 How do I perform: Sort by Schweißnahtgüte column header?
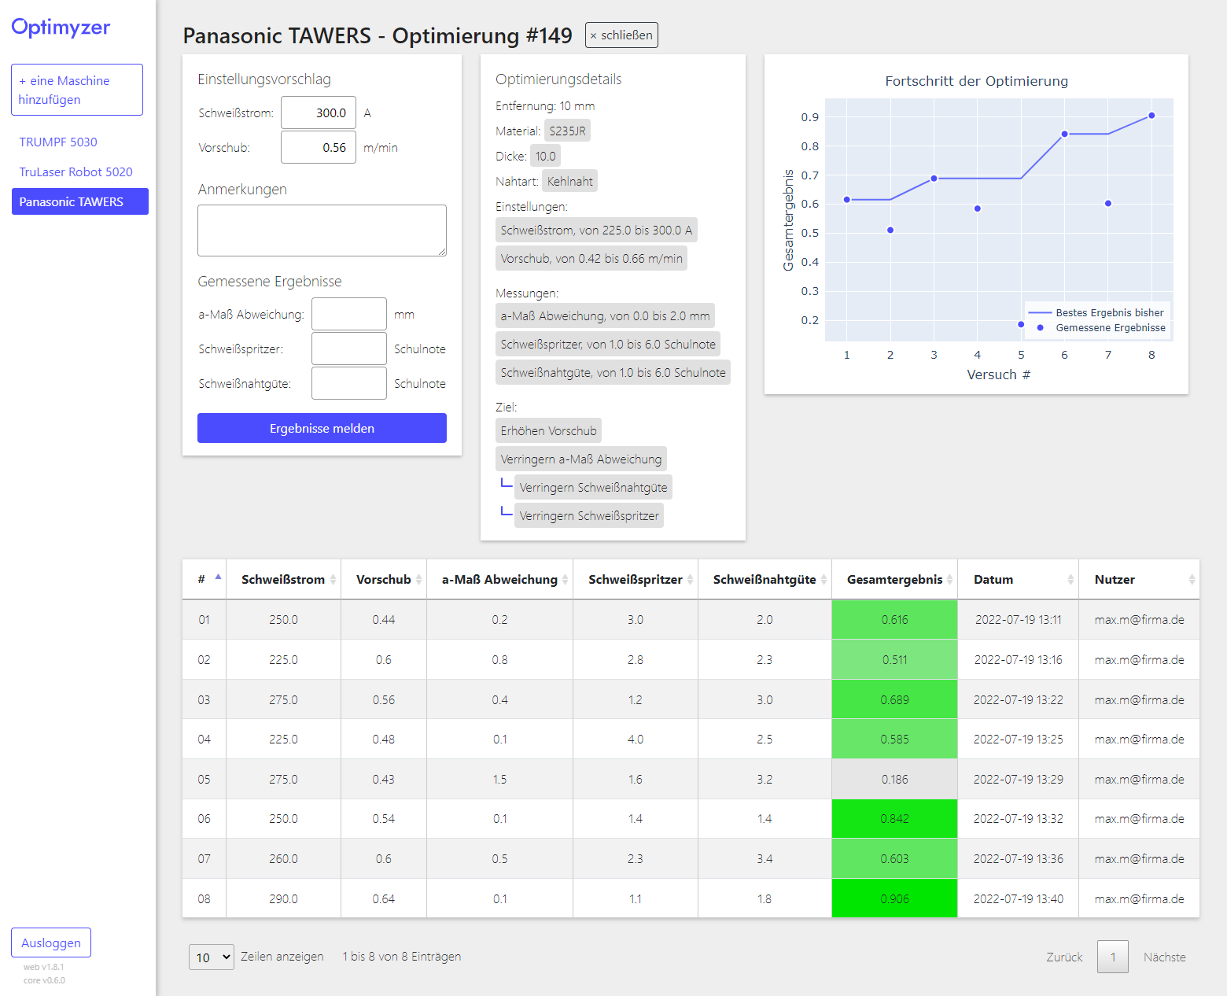click(x=765, y=579)
